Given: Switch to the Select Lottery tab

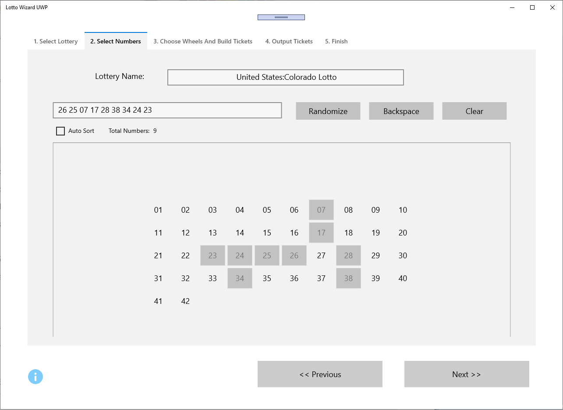Looking at the screenshot, I should (56, 42).
